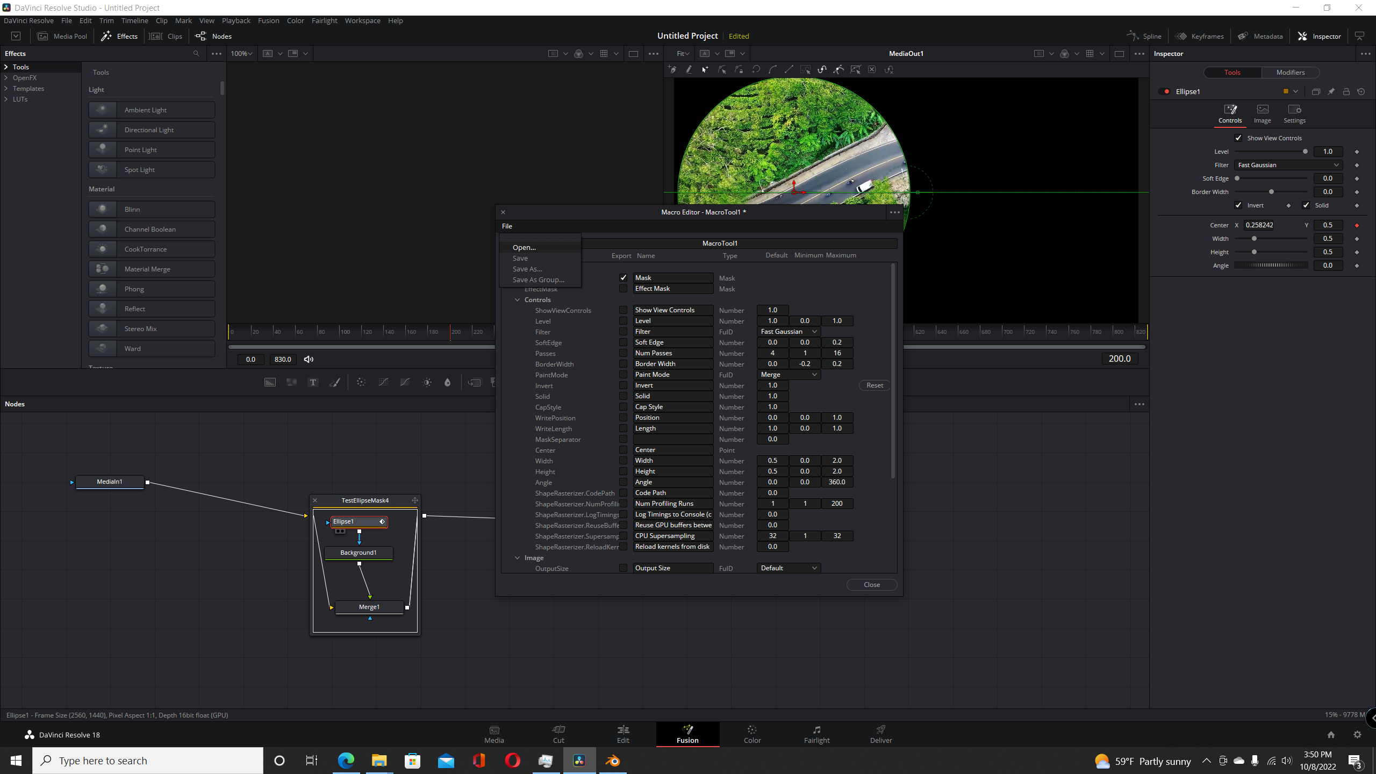This screenshot has width=1376, height=774.
Task: Check Angle export checkbox
Action: tap(623, 482)
